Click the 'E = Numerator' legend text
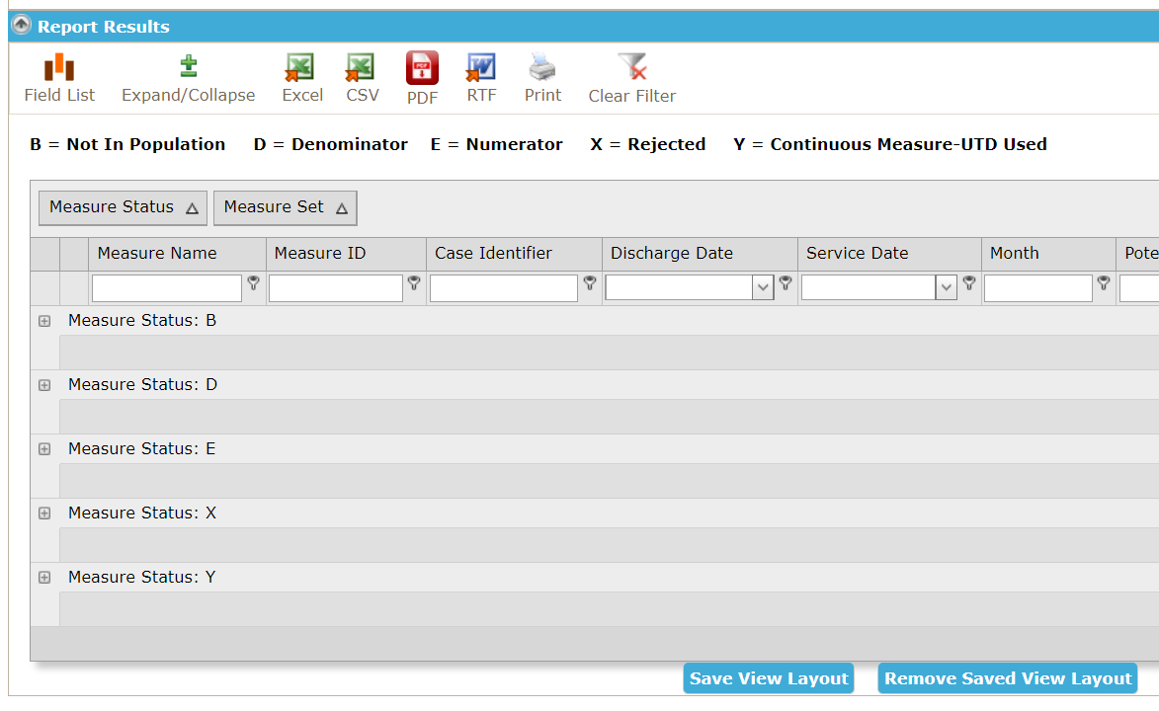 (x=497, y=144)
